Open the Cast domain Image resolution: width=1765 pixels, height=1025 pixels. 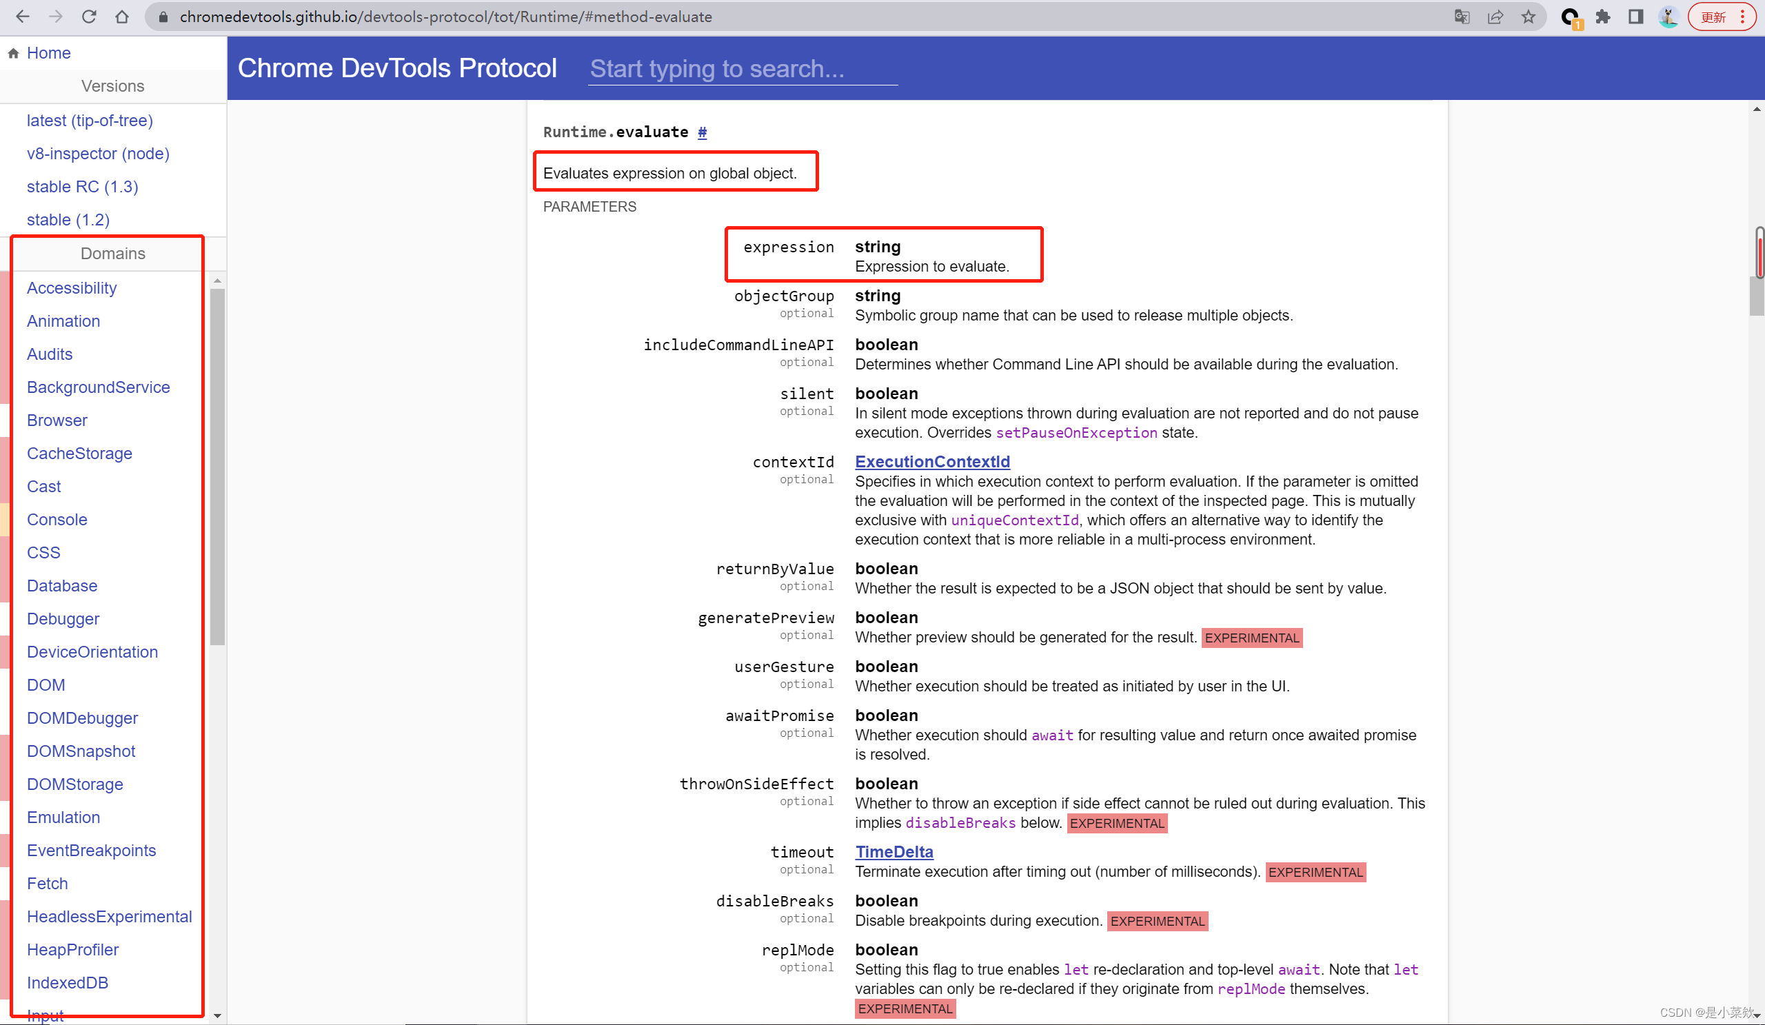43,486
